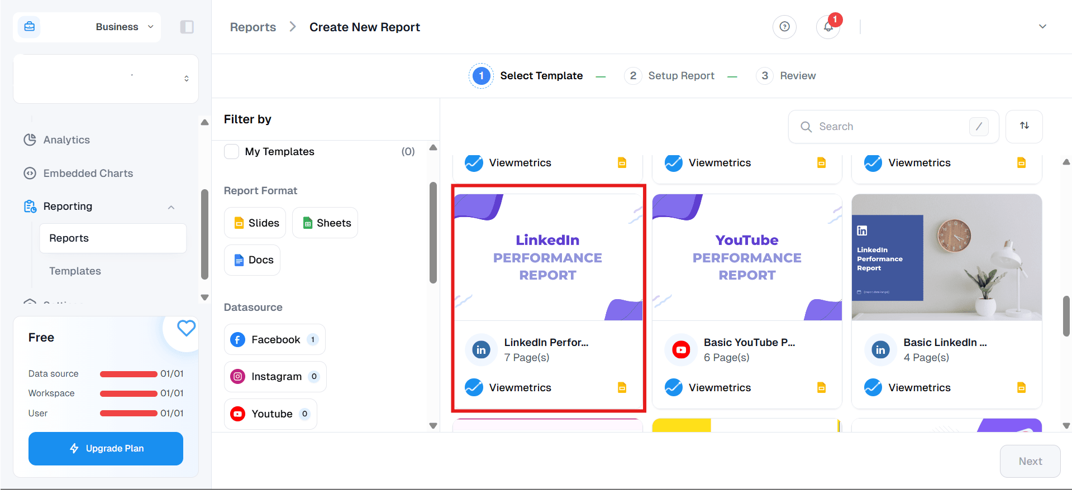Image resolution: width=1072 pixels, height=490 pixels.
Task: Enable the My Templates checkbox
Action: [232, 152]
